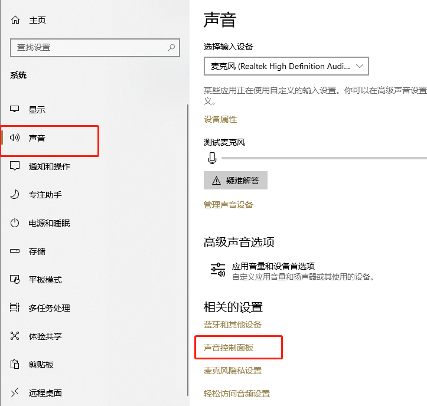This screenshot has height=406, width=427.
Task: Open the 声音控制面板 link
Action: coord(229,348)
